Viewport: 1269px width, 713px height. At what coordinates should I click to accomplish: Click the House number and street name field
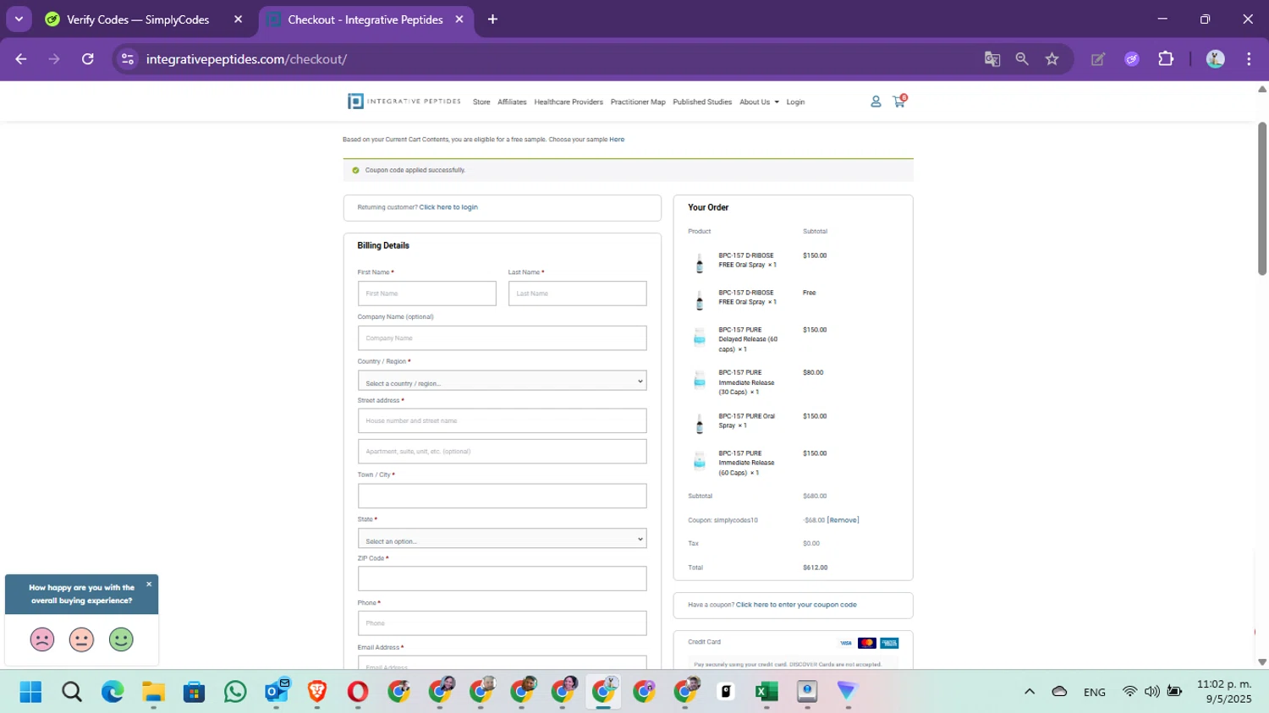[503, 420]
